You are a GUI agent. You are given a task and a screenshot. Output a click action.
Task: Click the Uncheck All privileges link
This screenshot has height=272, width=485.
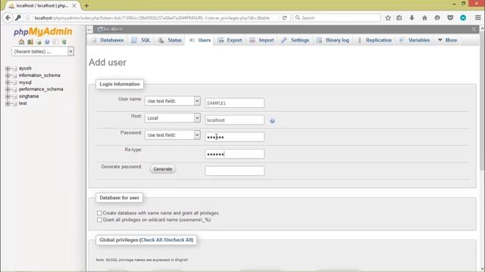(179, 240)
